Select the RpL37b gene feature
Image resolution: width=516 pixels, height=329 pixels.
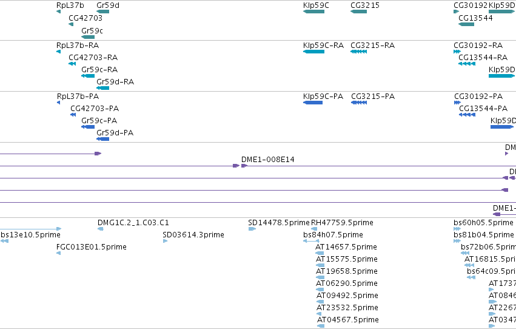pyautogui.click(x=59, y=12)
